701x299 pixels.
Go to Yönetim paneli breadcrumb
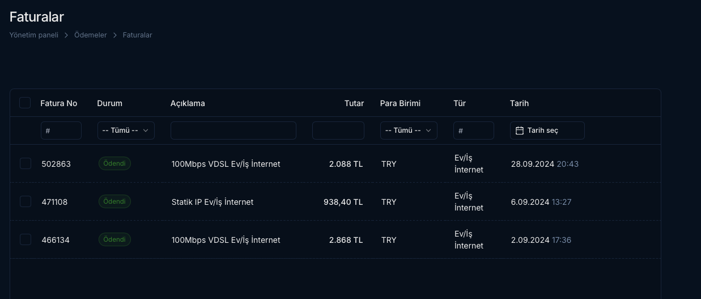point(34,35)
